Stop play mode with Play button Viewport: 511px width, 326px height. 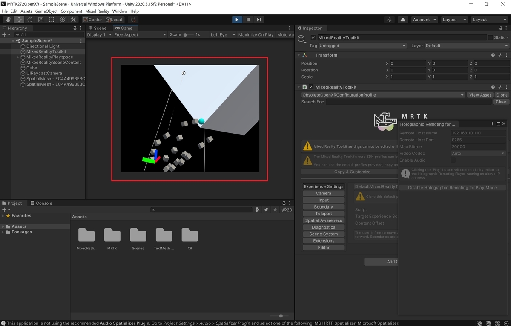click(x=237, y=20)
